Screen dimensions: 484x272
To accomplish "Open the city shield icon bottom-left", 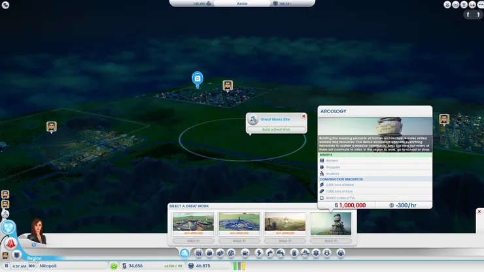I will (16, 255).
